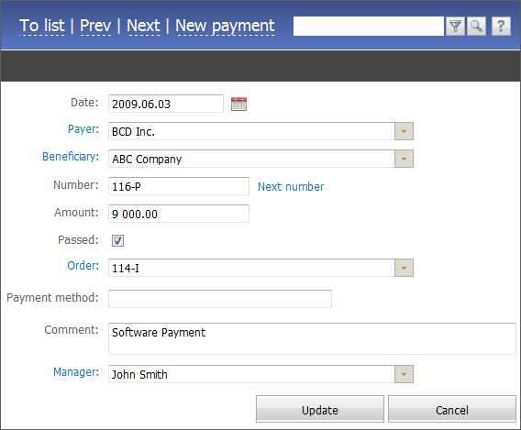Create a New payment
This screenshot has width=521, height=430.
point(225,26)
